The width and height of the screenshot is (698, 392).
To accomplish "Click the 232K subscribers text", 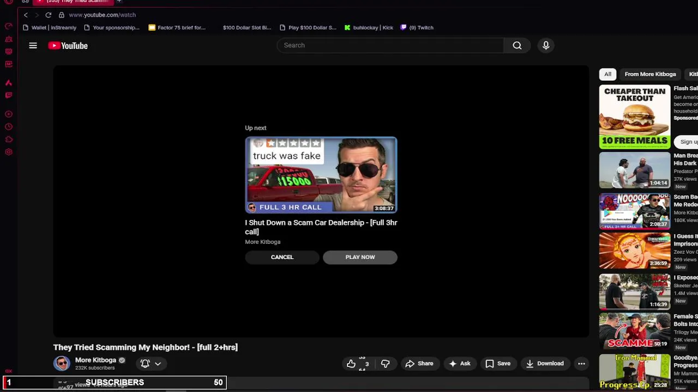I will tap(95, 368).
